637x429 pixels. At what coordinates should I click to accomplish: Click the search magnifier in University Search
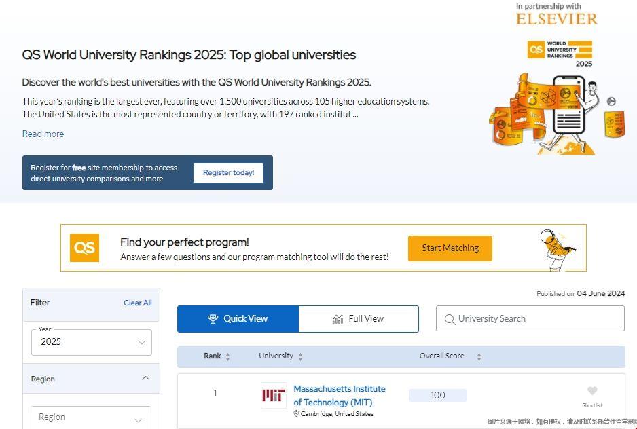click(x=449, y=318)
